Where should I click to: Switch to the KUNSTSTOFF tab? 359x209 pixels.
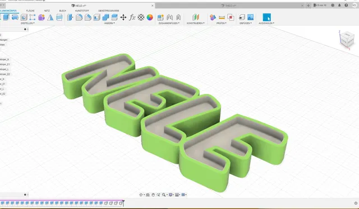tap(82, 11)
